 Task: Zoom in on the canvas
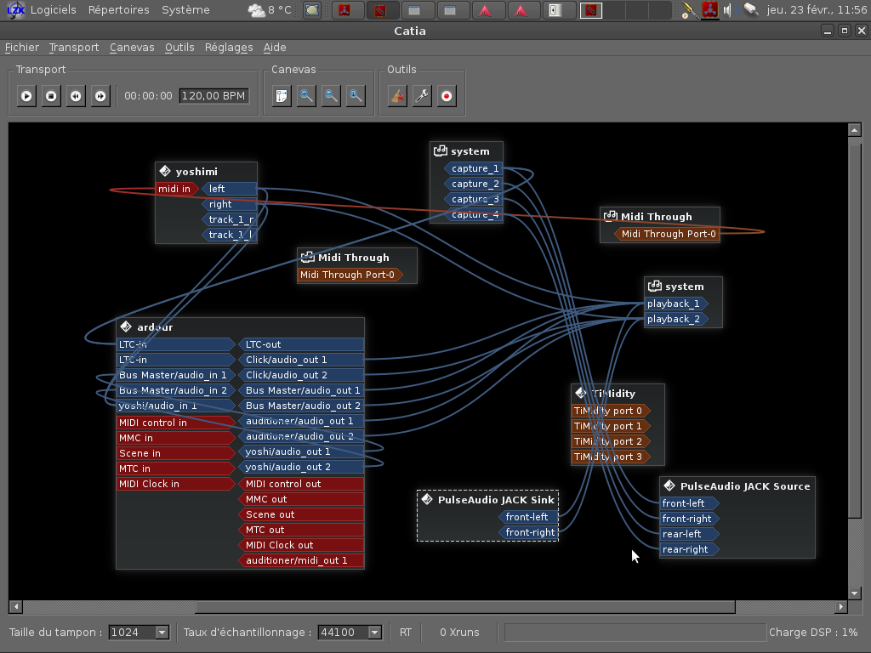[306, 96]
